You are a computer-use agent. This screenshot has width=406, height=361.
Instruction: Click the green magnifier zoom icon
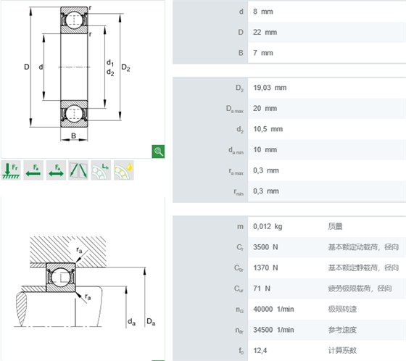(158, 152)
